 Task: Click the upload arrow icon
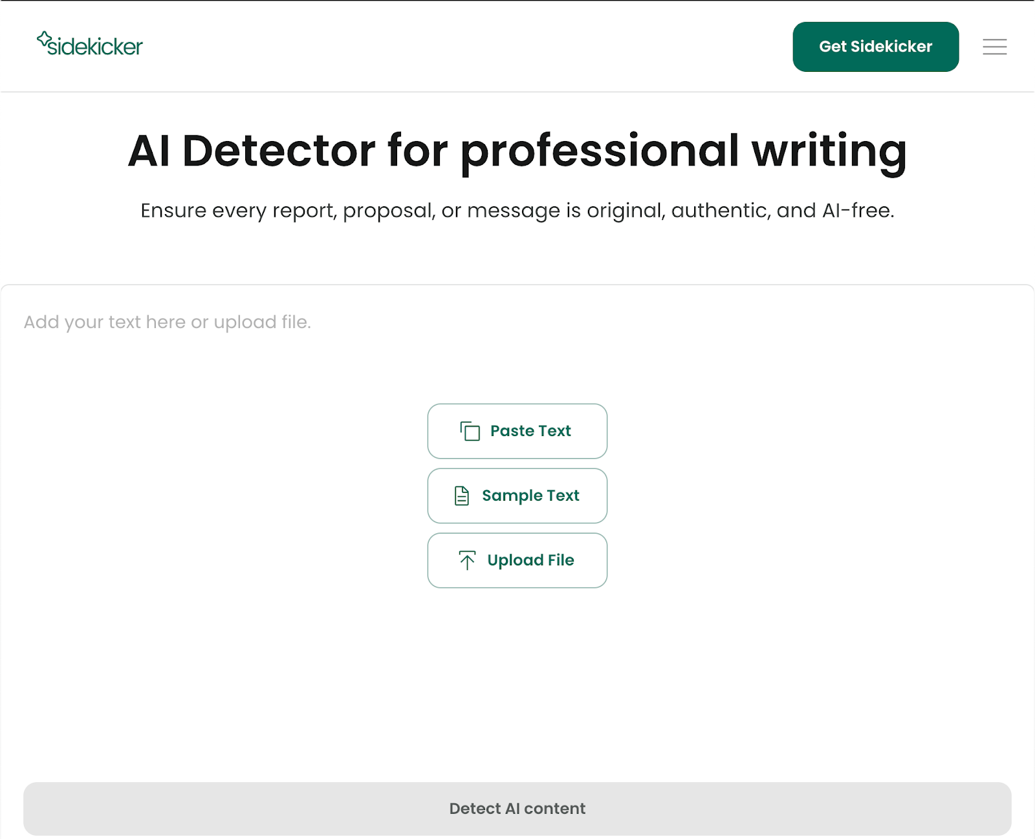click(x=467, y=560)
